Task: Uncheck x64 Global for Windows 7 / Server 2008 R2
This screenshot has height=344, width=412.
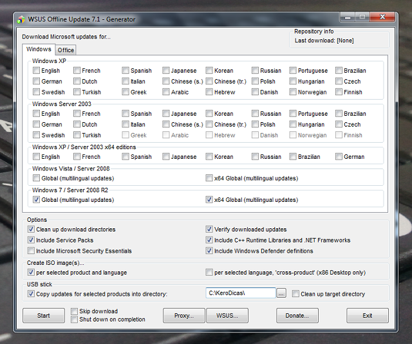Action: tap(209, 199)
